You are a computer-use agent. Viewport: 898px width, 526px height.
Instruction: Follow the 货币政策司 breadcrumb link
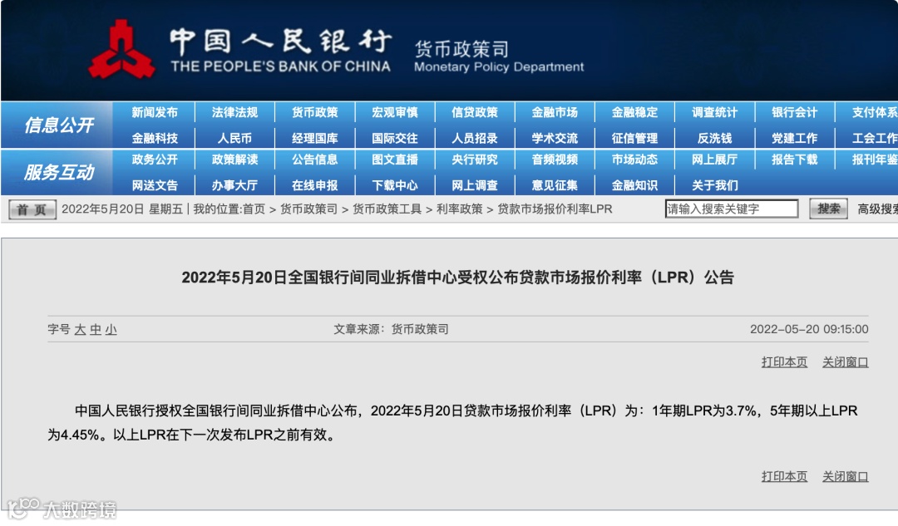308,209
